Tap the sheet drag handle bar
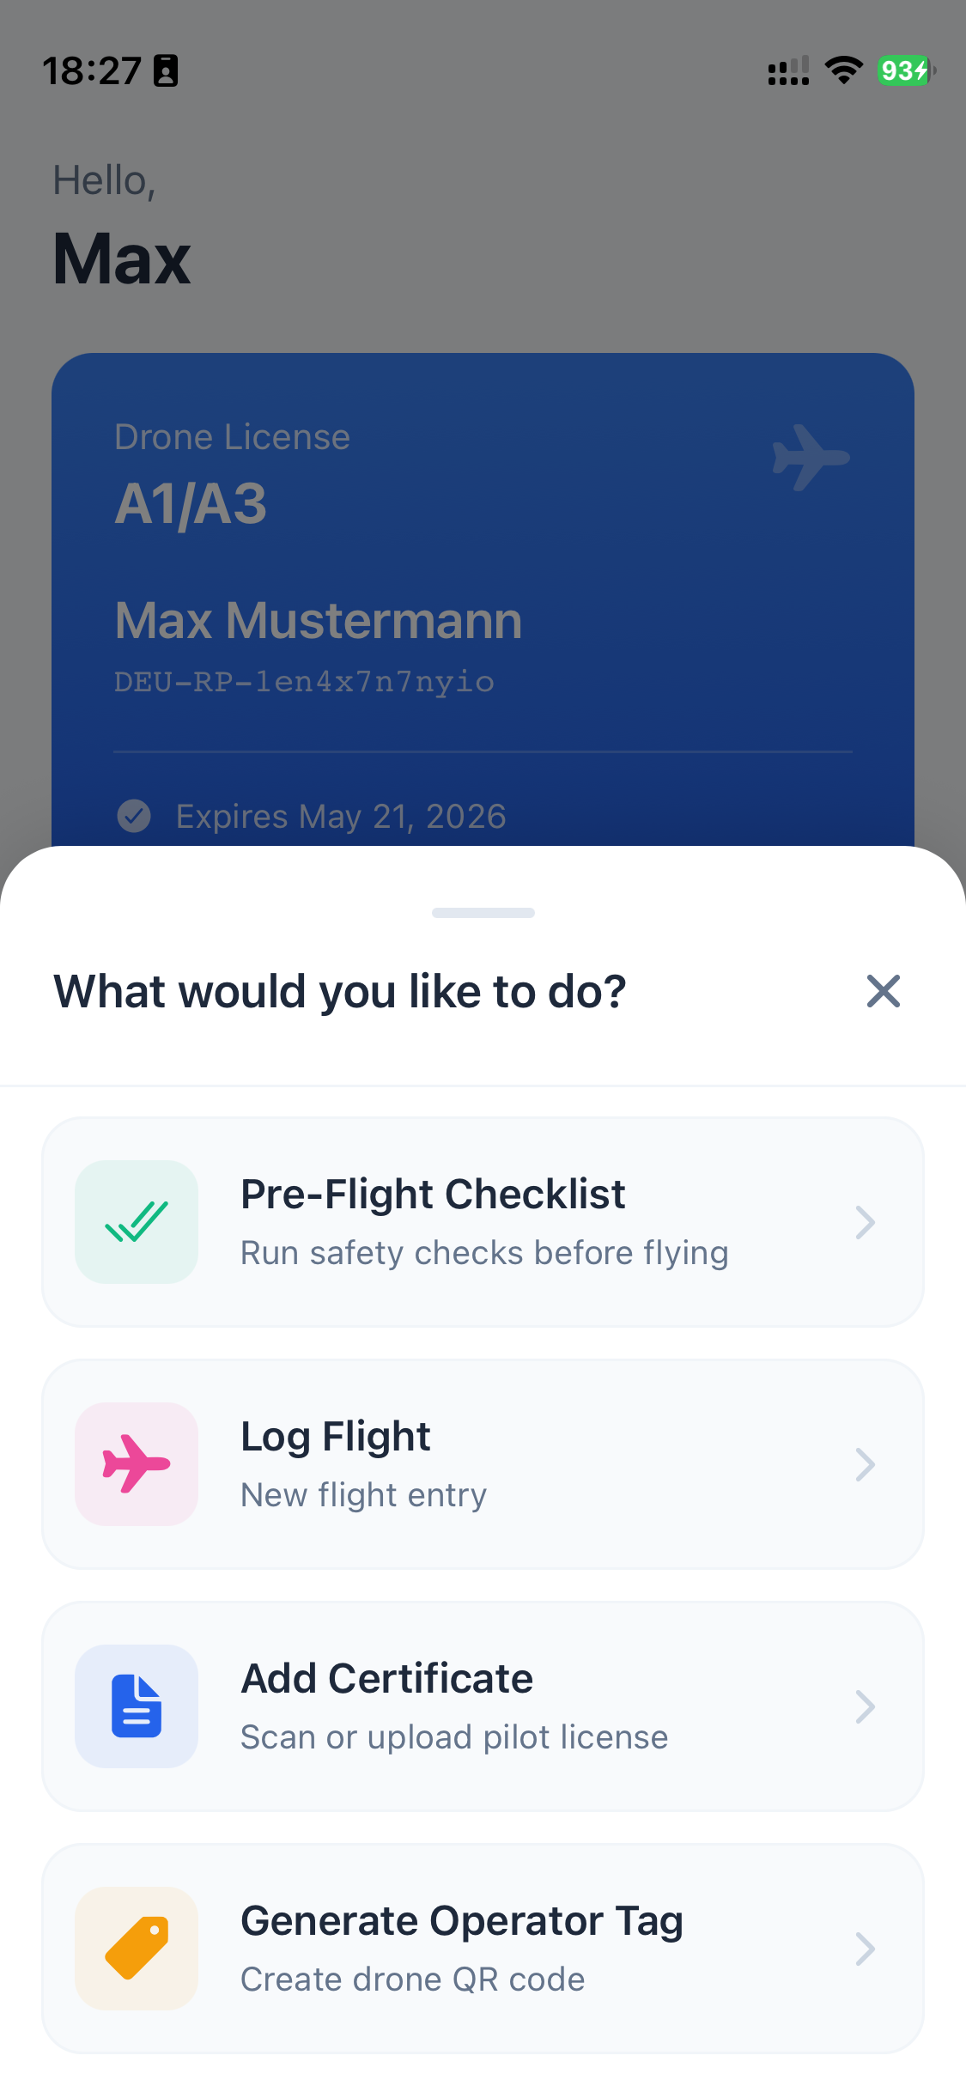 [x=483, y=912]
